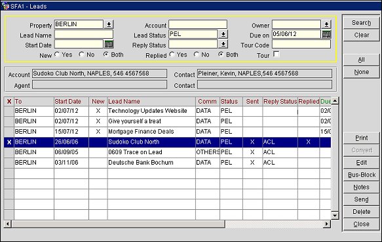
Task: Click the Print button
Action: [361, 138]
